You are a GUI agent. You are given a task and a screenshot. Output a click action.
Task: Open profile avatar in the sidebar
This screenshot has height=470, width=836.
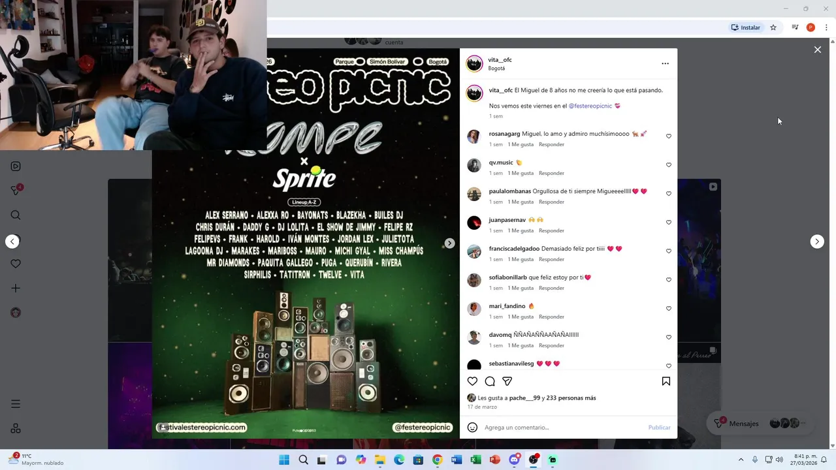tap(16, 312)
